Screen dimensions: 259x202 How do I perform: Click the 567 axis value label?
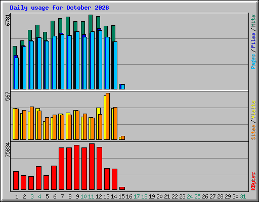8,96
